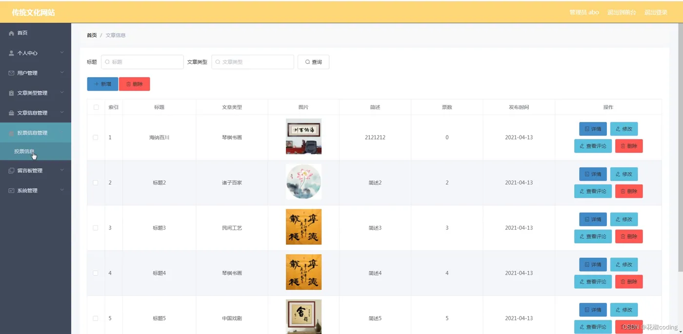Delete row 海纳百川 with its 删除 button
Image resolution: width=683 pixels, height=334 pixels.
(x=629, y=146)
